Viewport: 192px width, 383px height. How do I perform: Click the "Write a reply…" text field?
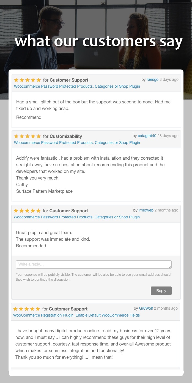94,264
